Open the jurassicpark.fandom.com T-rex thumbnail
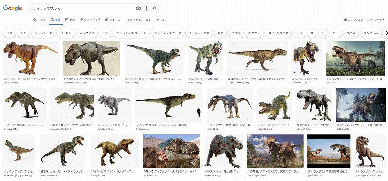 370,151
